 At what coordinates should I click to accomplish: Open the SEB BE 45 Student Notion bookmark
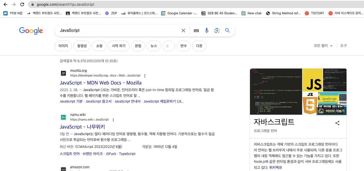(219, 13)
